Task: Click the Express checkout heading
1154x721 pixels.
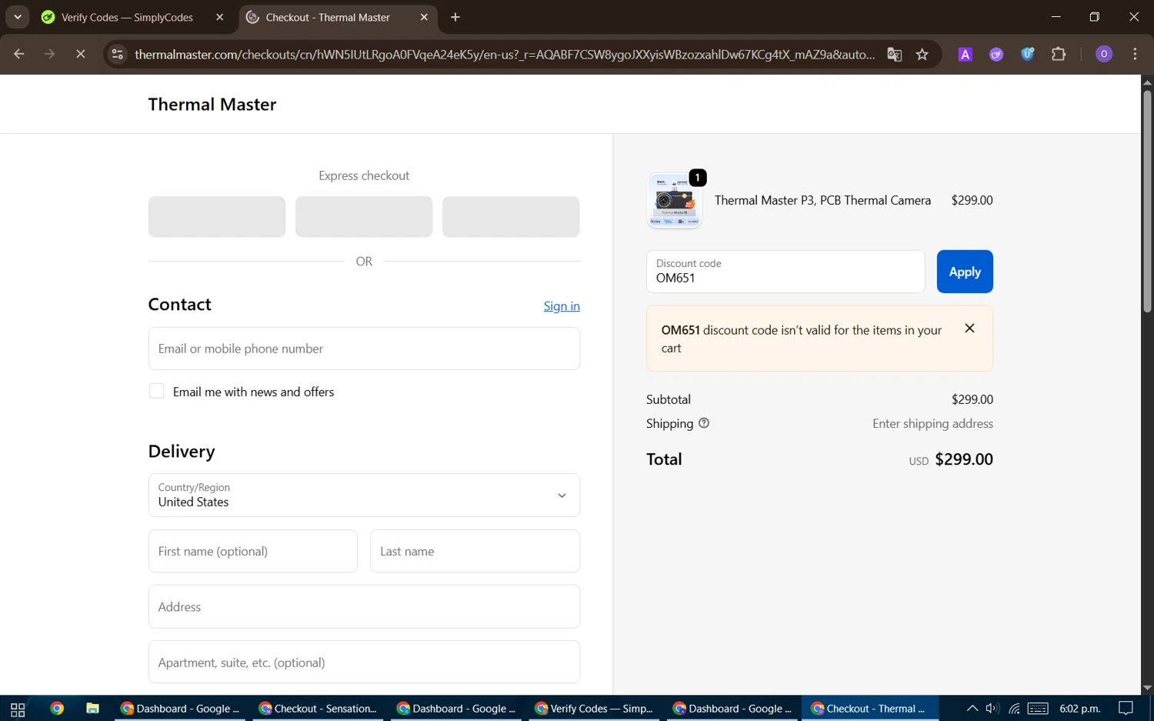Action: pyautogui.click(x=364, y=175)
